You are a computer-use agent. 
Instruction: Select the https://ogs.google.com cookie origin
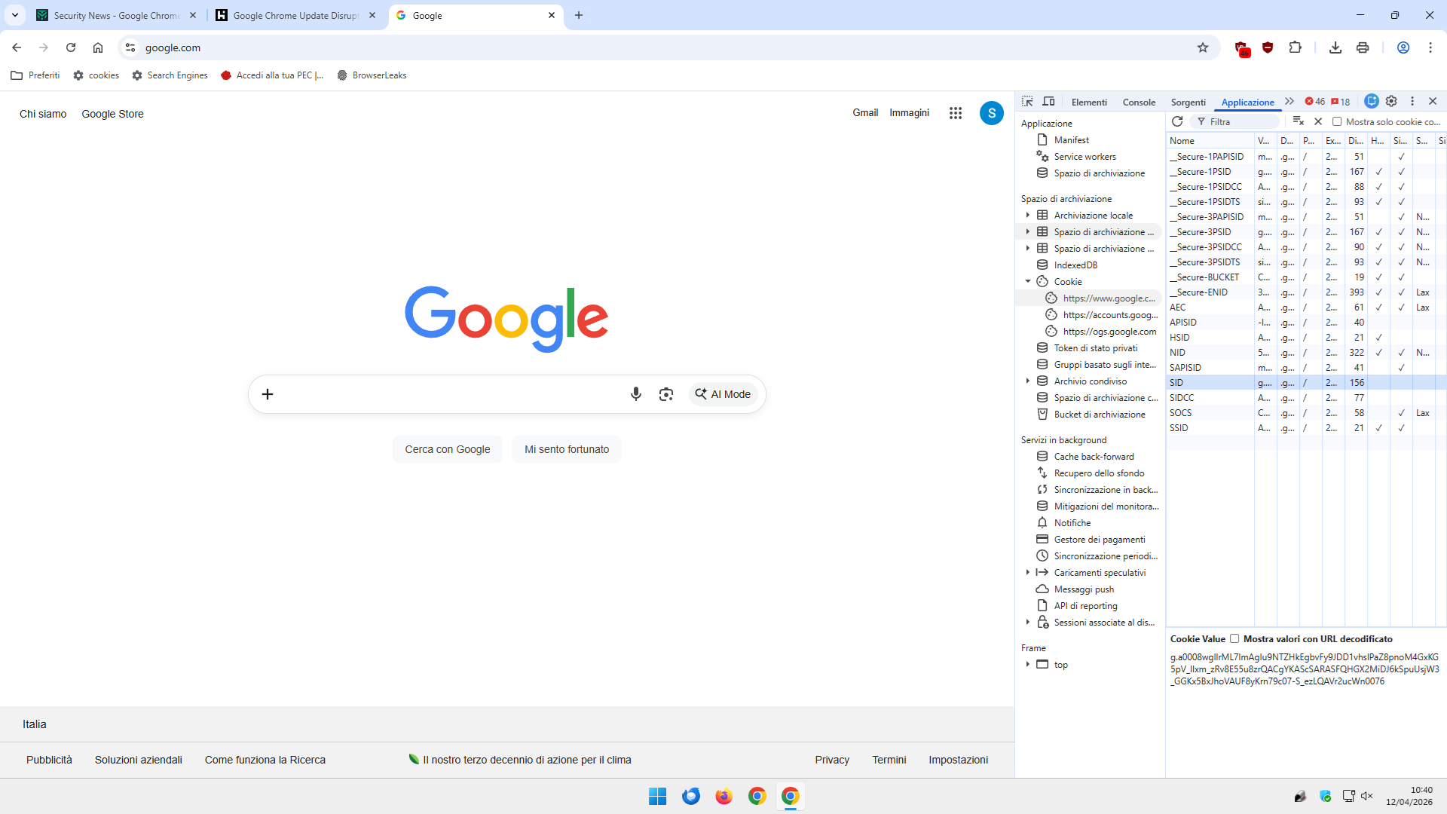coord(1104,332)
